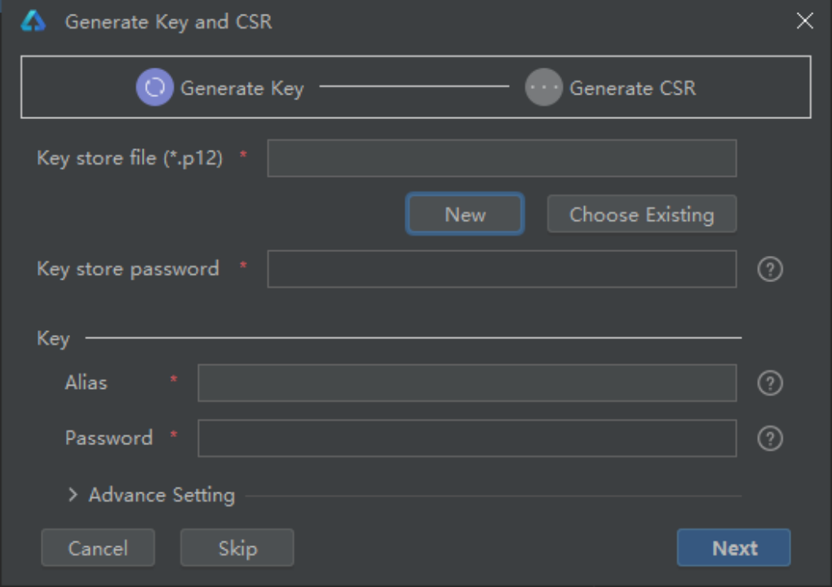Click the Generate Key step circle icon
This screenshot has width=832, height=587.
coord(154,87)
